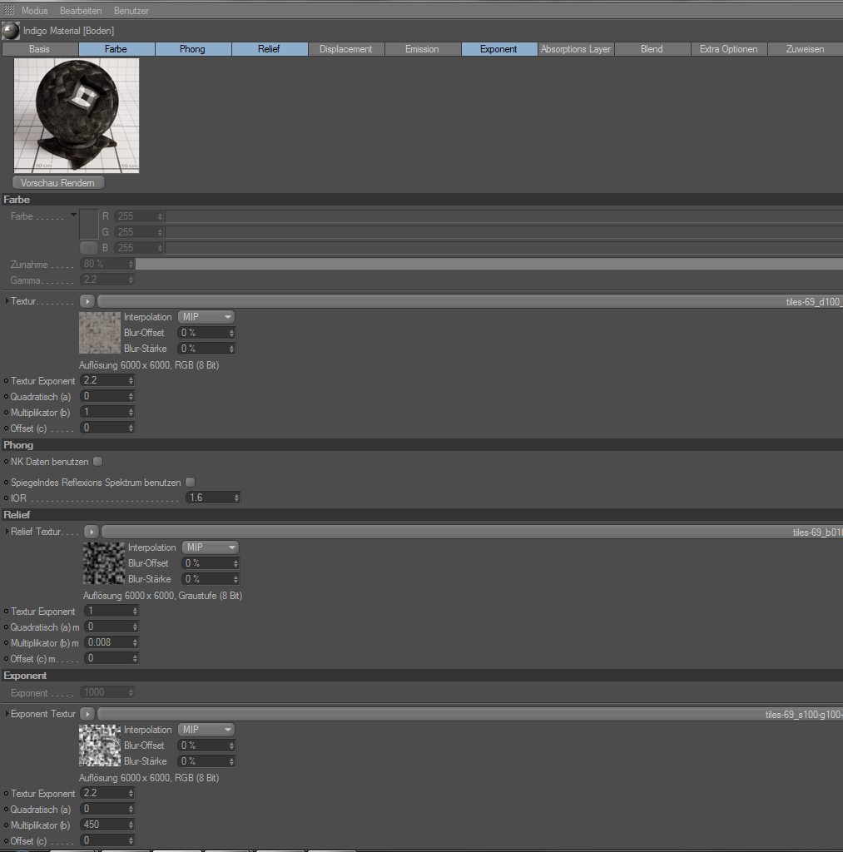Open the Textur arrow button menu
This screenshot has width=843, height=852.
87,301
